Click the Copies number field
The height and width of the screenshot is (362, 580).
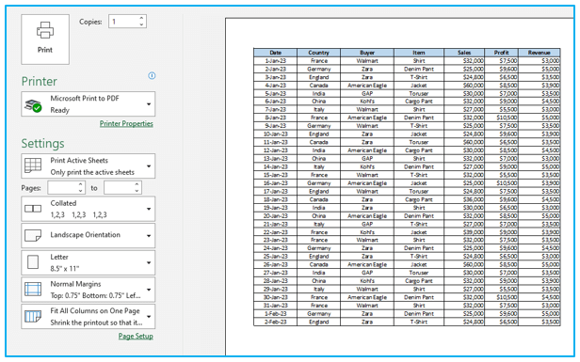coord(123,22)
